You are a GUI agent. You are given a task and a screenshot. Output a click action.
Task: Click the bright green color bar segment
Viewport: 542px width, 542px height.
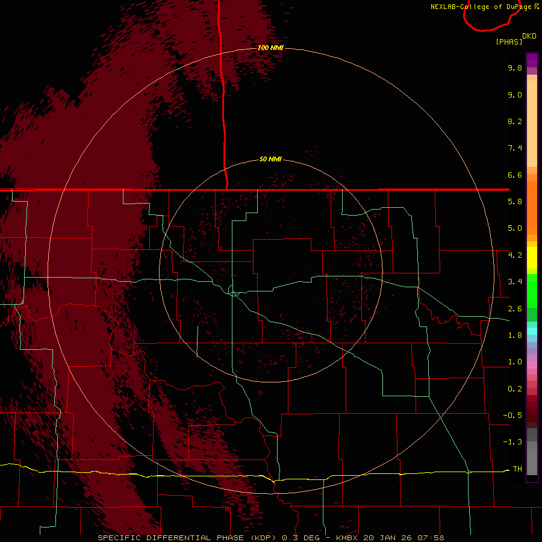pyautogui.click(x=532, y=290)
